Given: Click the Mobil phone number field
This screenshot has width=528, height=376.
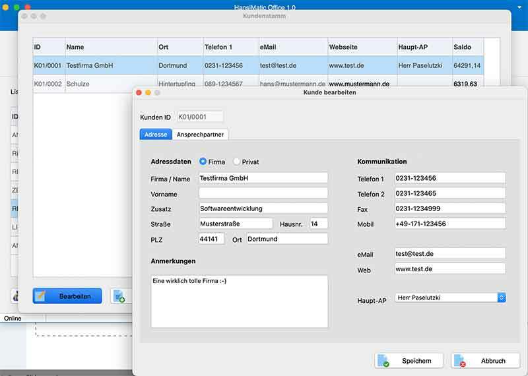Looking at the screenshot, I should coord(449,224).
